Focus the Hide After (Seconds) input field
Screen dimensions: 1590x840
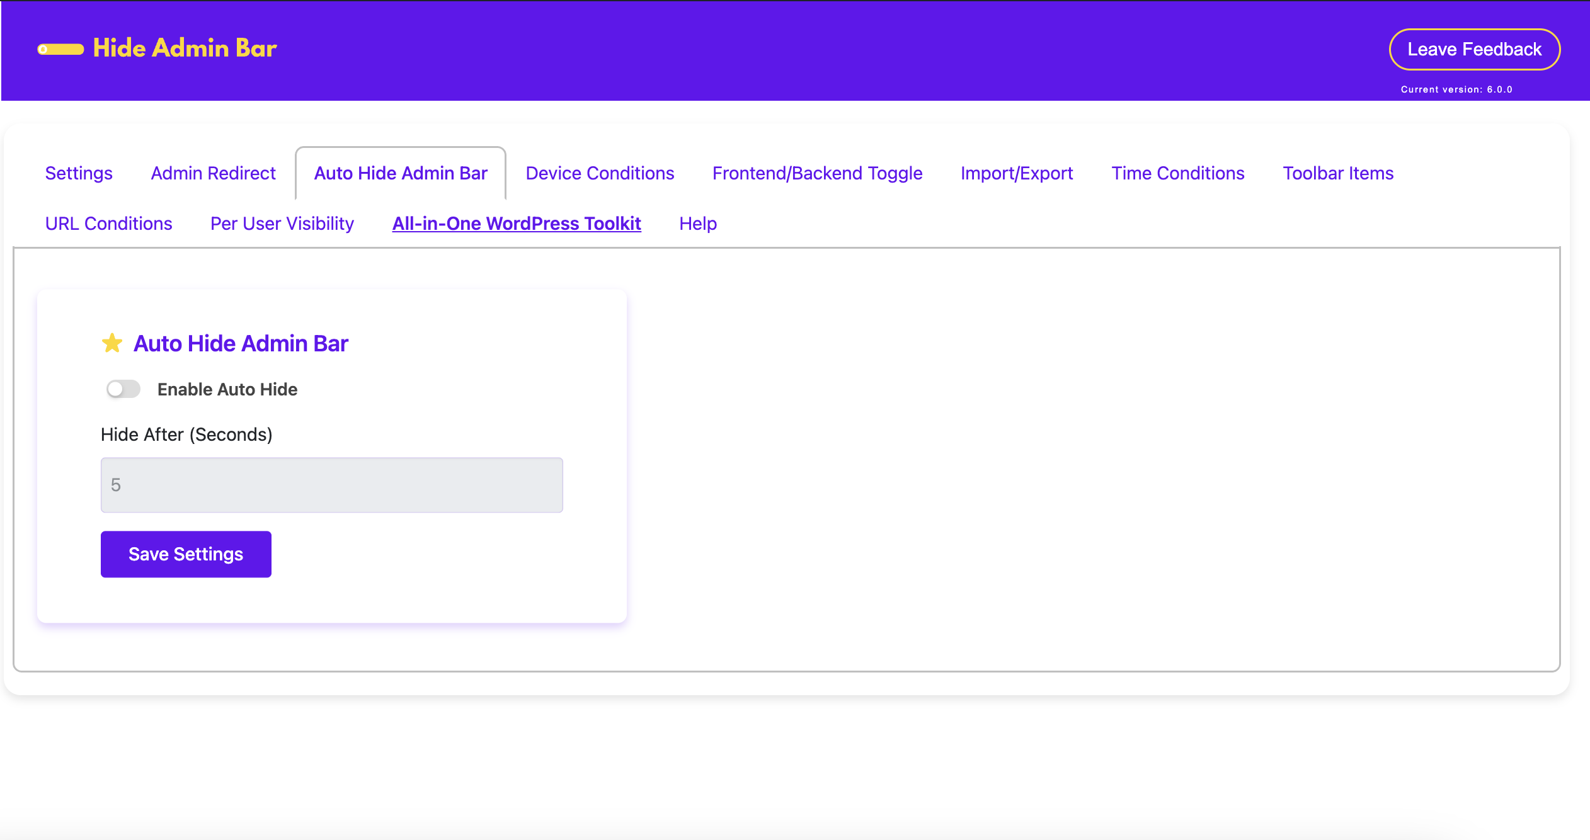[x=332, y=485]
